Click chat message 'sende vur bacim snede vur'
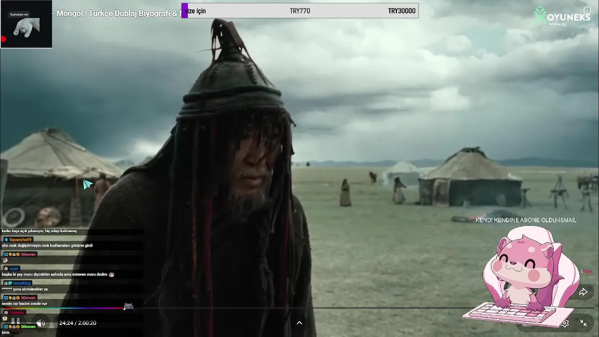This screenshot has width=599, height=337. pyautogui.click(x=24, y=304)
